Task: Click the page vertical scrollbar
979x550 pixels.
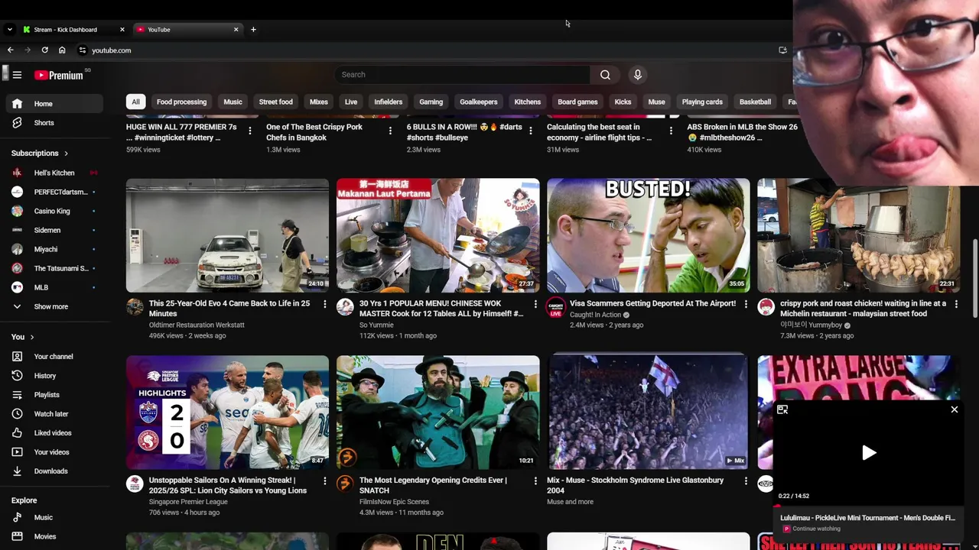Action: [x=974, y=279]
